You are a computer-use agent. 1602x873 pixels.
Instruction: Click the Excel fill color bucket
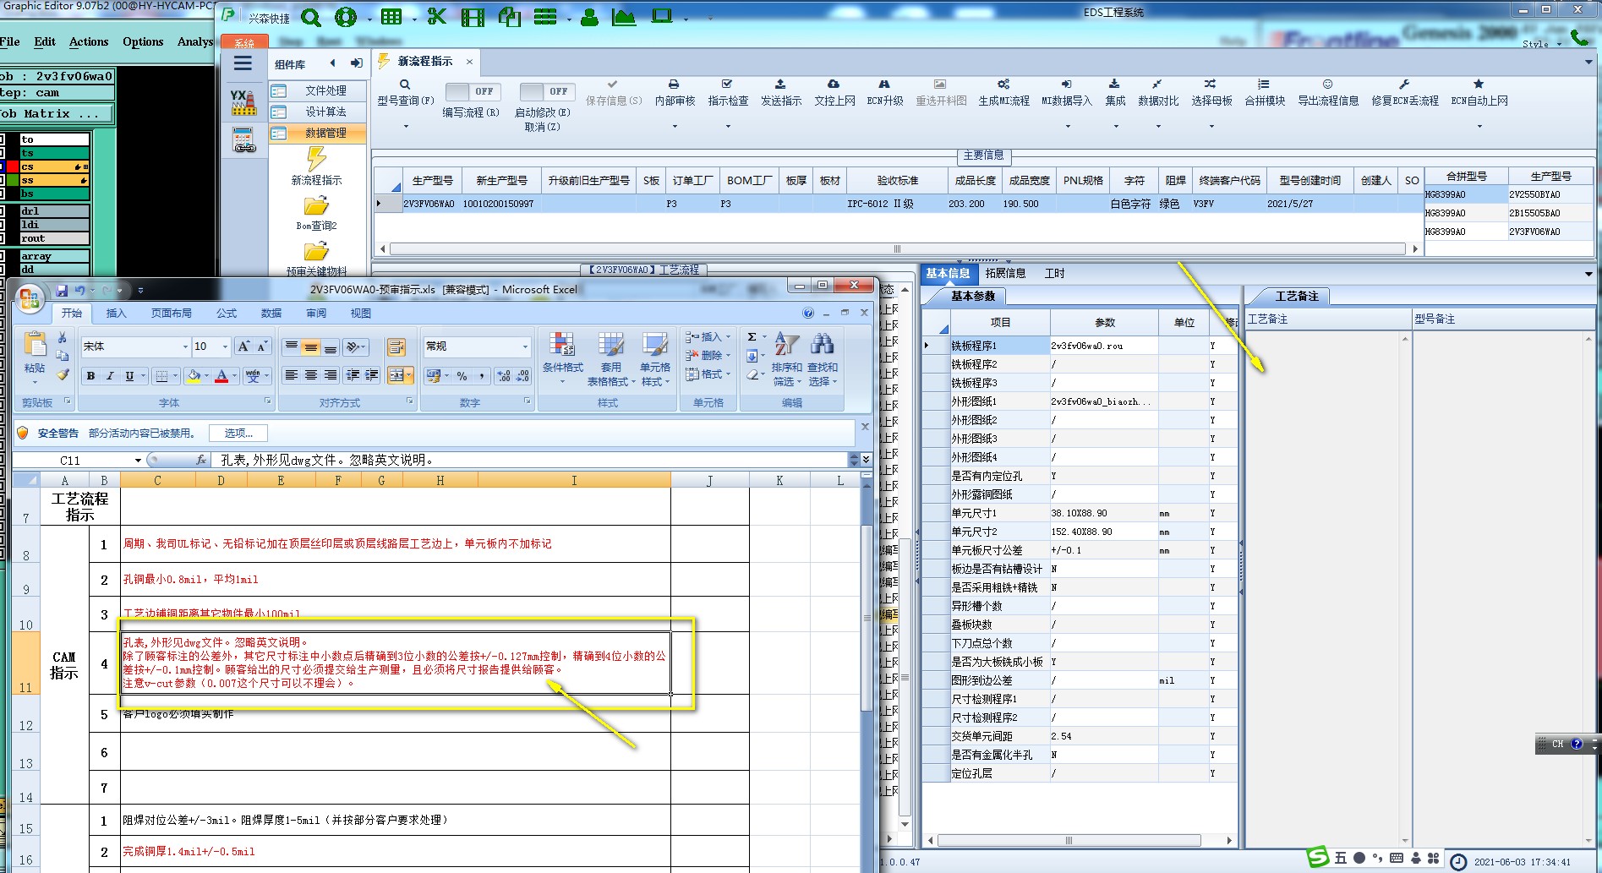(x=194, y=376)
